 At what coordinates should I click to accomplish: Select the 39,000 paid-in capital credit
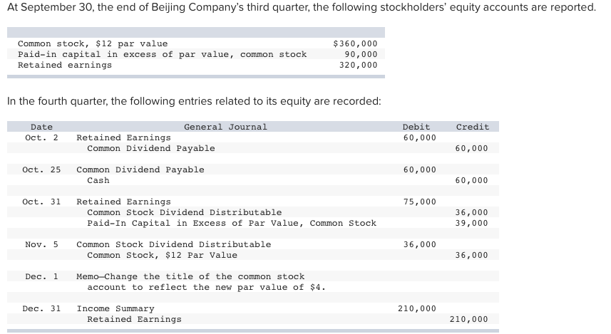click(471, 223)
